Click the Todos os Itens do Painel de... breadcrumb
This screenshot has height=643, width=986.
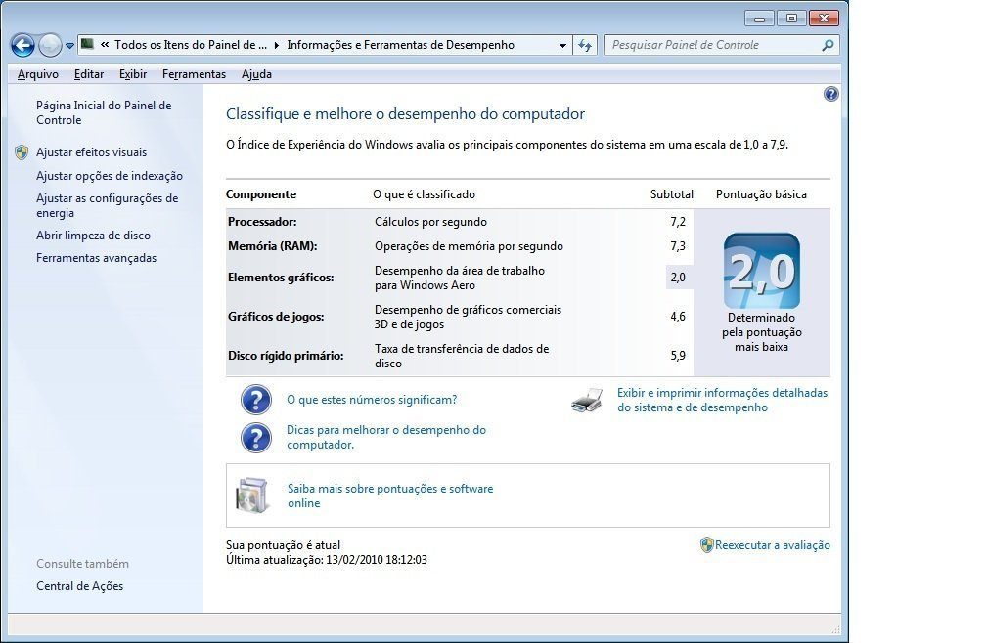(x=191, y=45)
